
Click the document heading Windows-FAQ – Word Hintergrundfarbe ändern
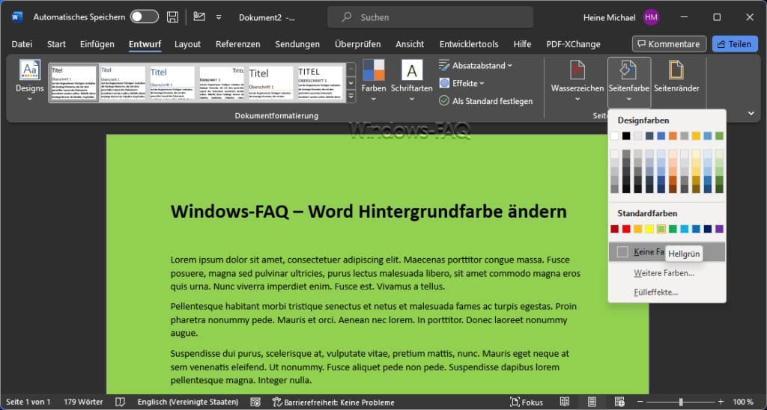369,212
